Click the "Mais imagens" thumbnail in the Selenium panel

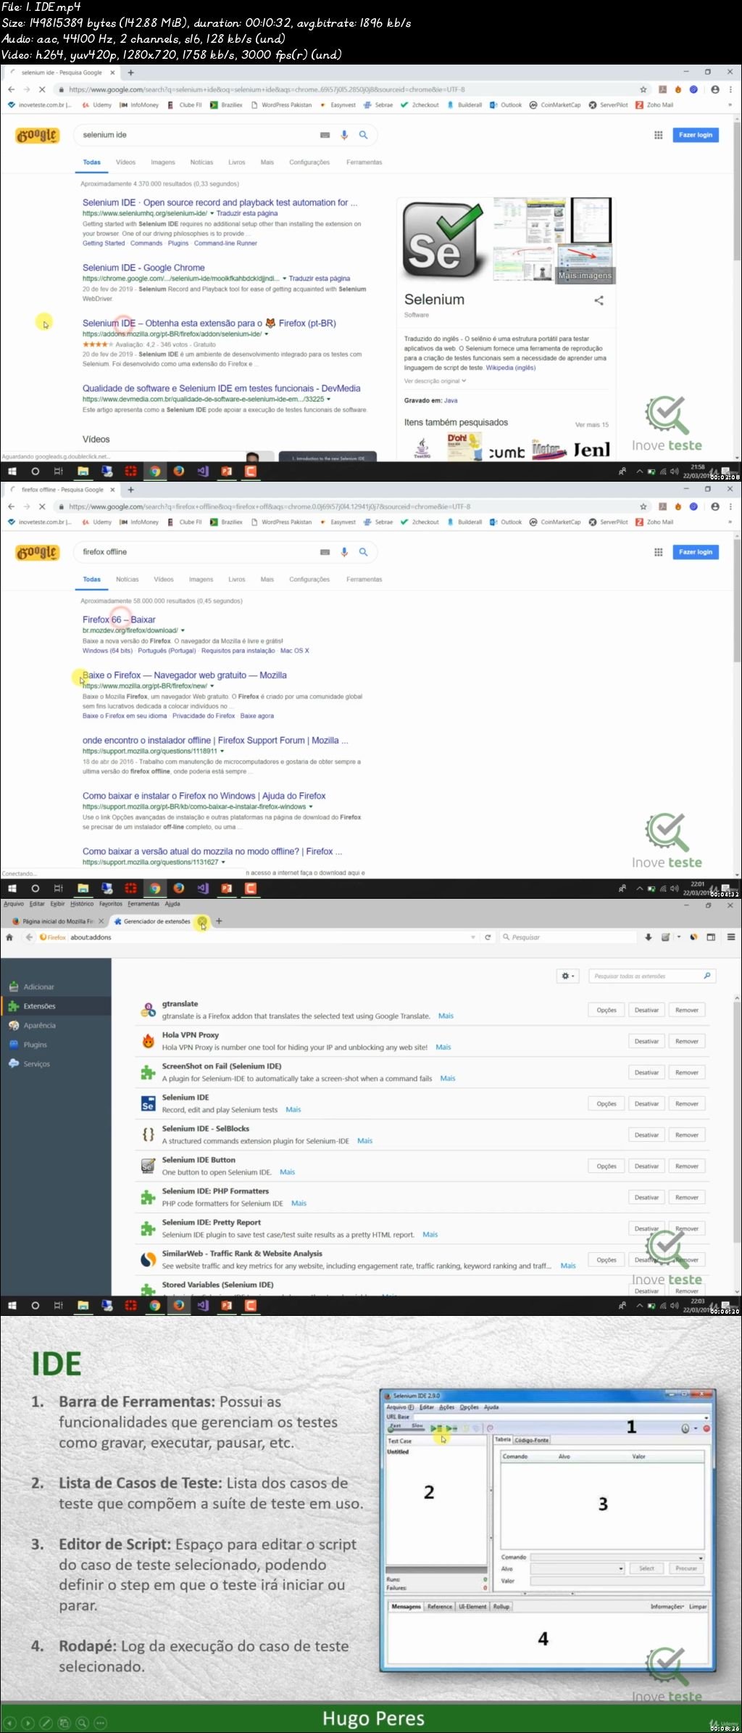tap(585, 265)
